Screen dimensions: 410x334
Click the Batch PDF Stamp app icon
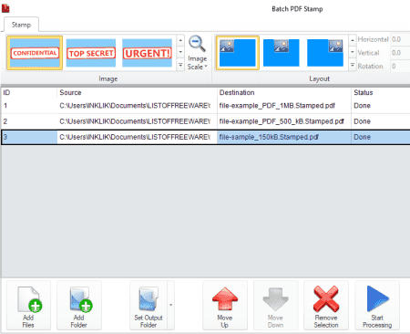pos(5,8)
